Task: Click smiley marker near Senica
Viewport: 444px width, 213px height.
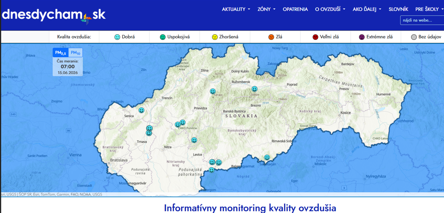Action: click(141, 110)
